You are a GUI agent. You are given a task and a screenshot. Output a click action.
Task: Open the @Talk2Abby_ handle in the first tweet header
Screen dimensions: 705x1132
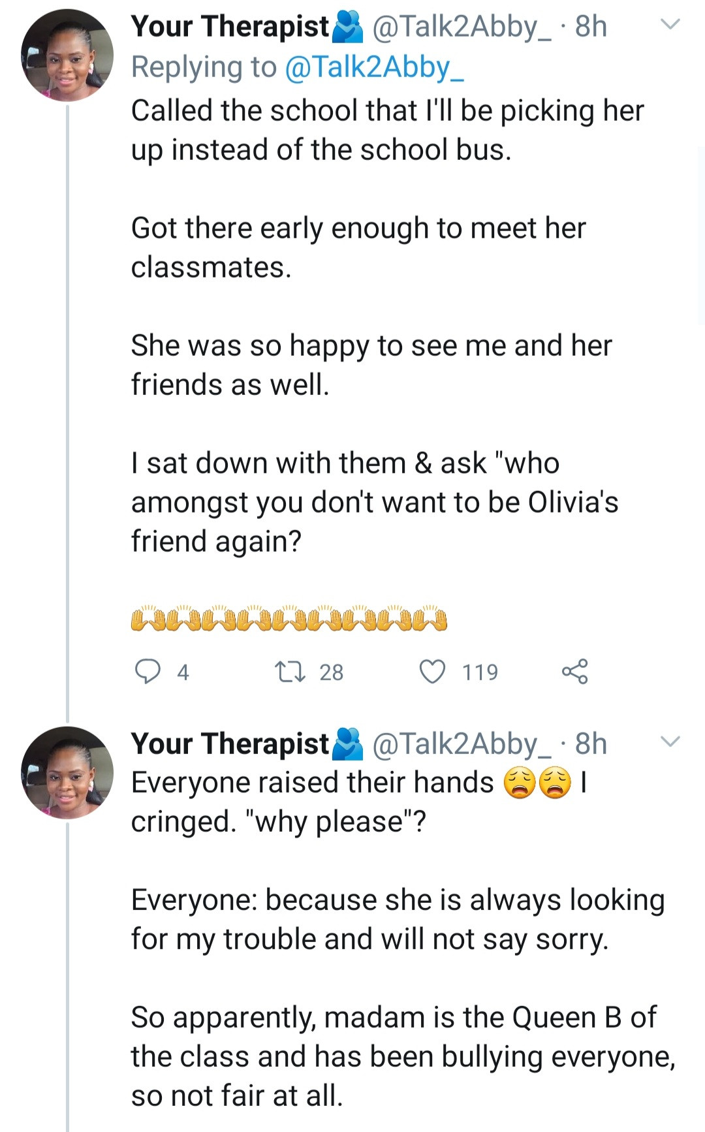(x=461, y=27)
